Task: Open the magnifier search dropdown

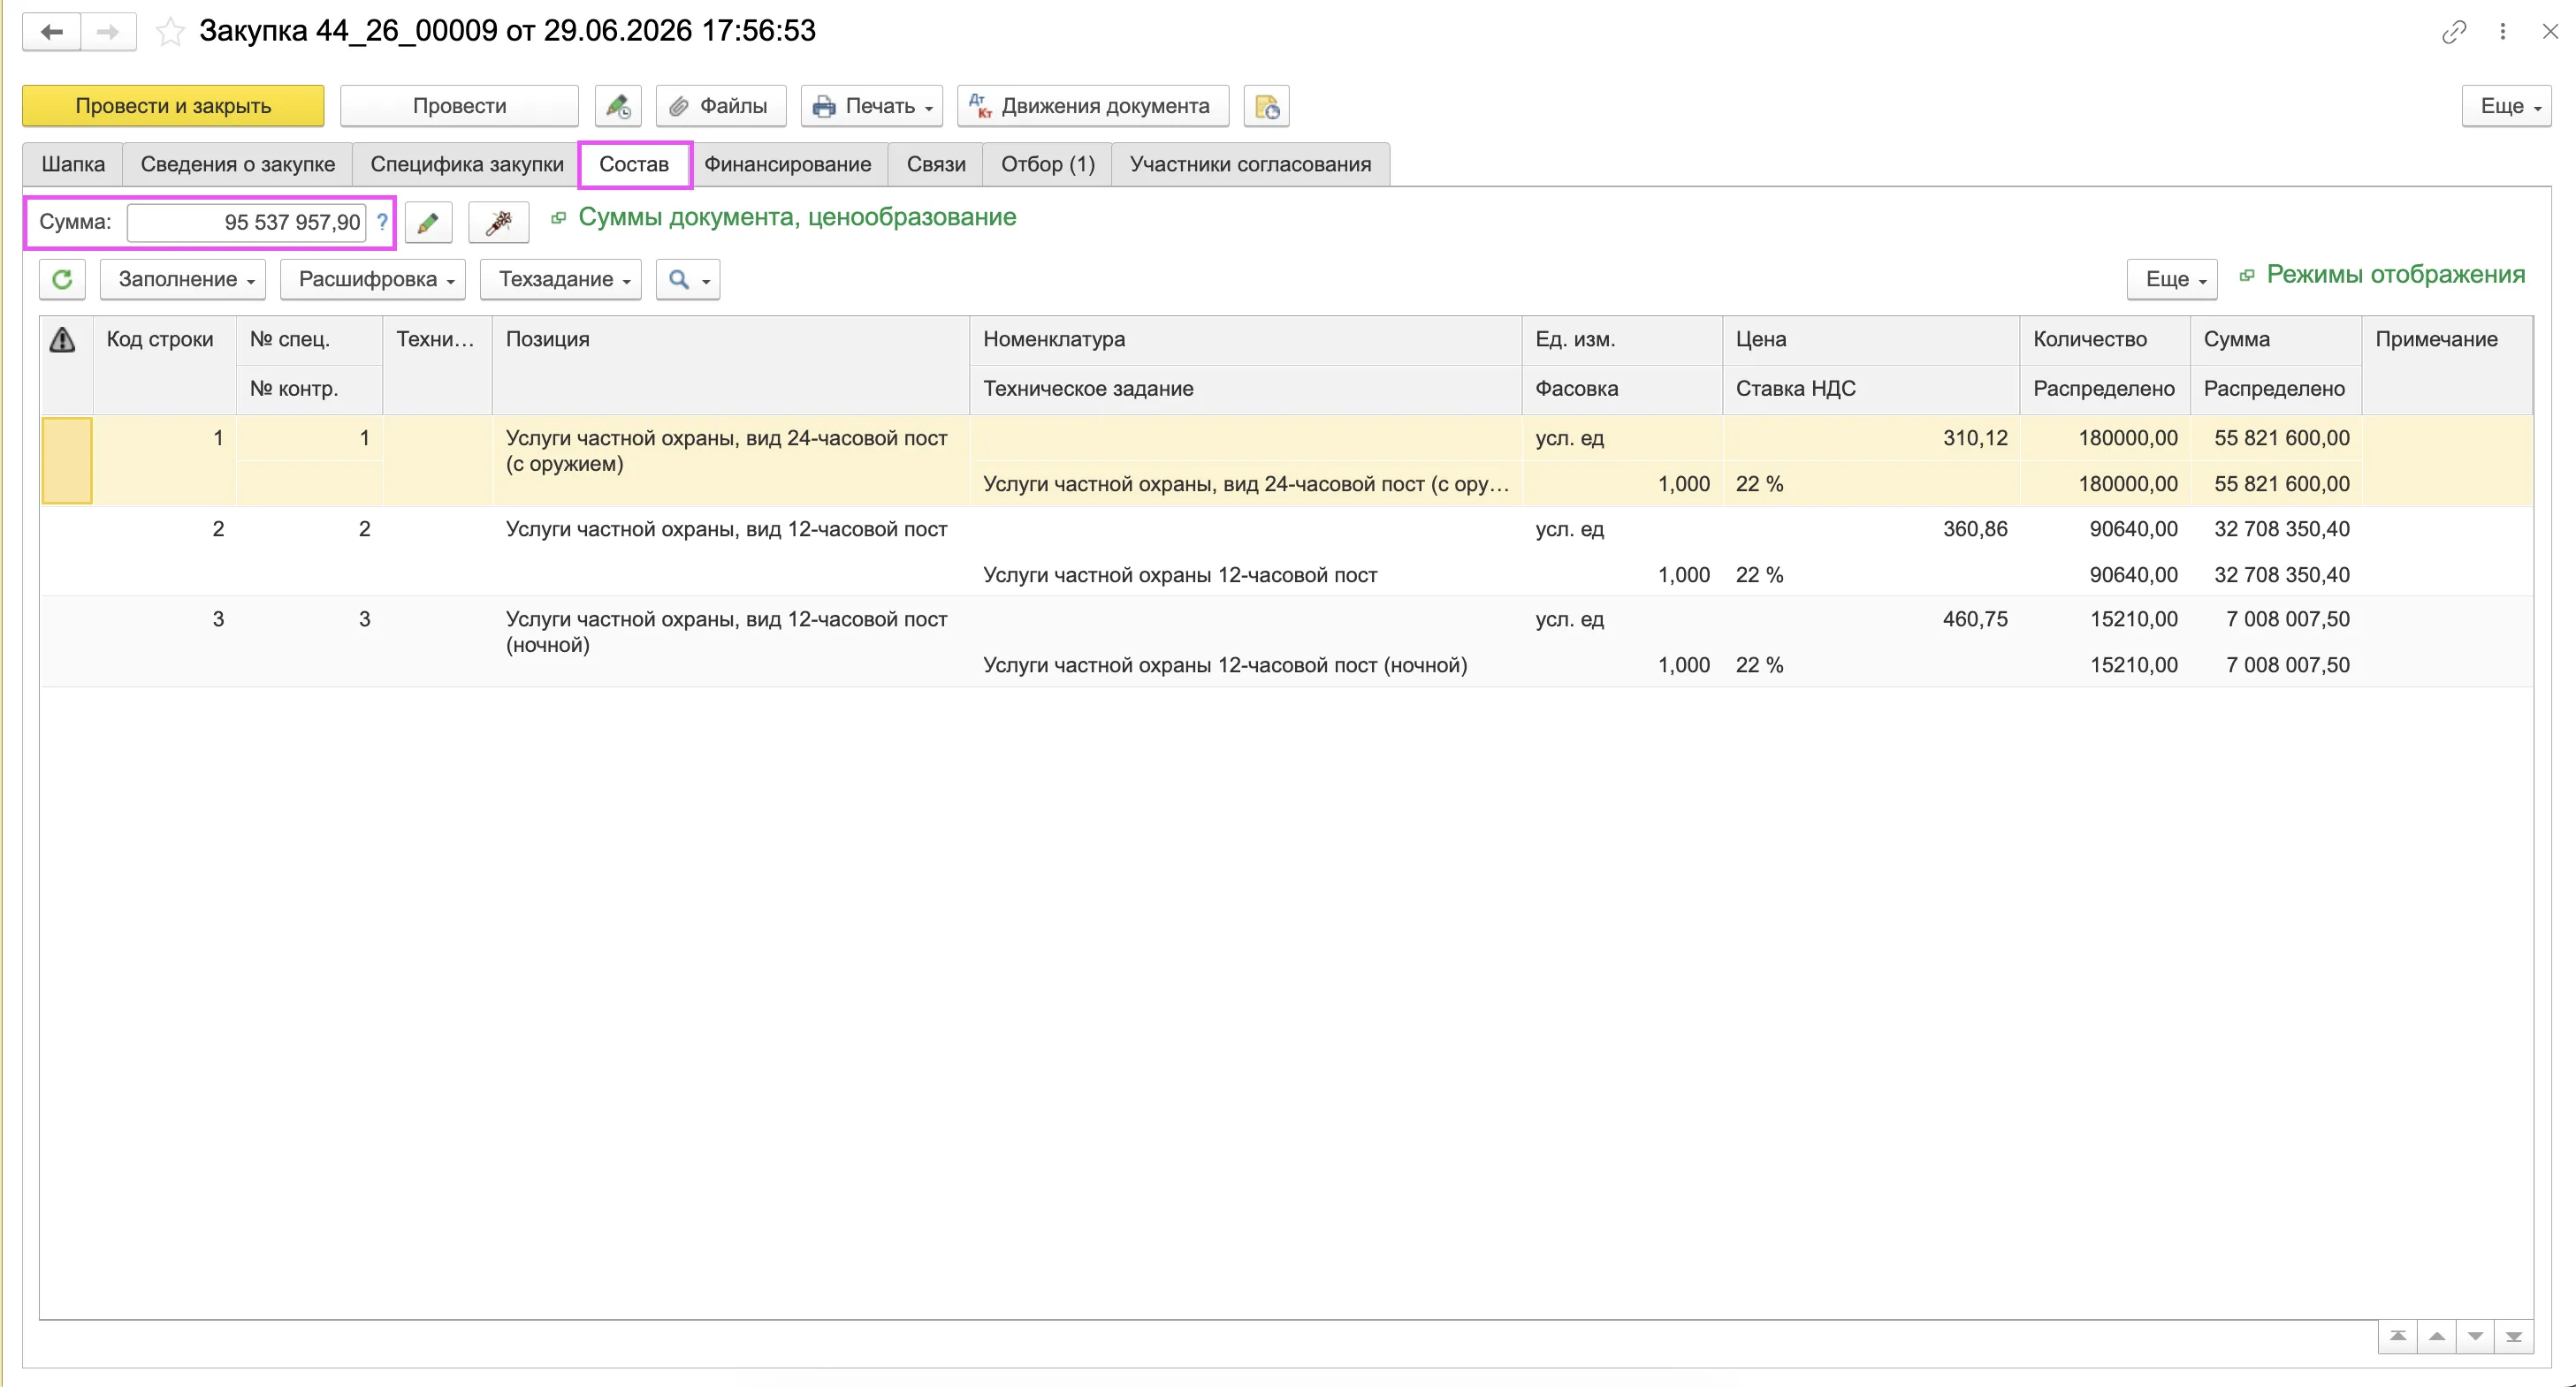Action: [x=688, y=280]
